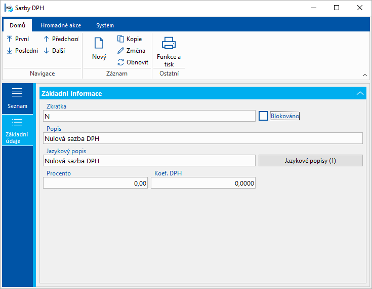This screenshot has height=289, width=372.
Task: Click the Popis text field
Action: click(203, 138)
